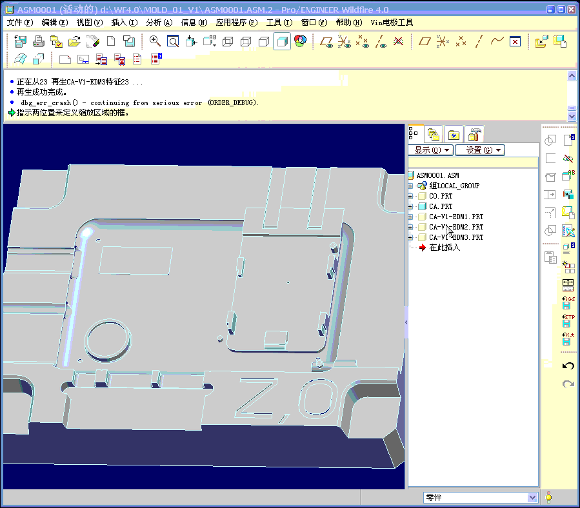Viewport: 580px width, 508px height.
Task: Expand the CA-V1-EDM3.PRT tree node
Action: (410, 237)
